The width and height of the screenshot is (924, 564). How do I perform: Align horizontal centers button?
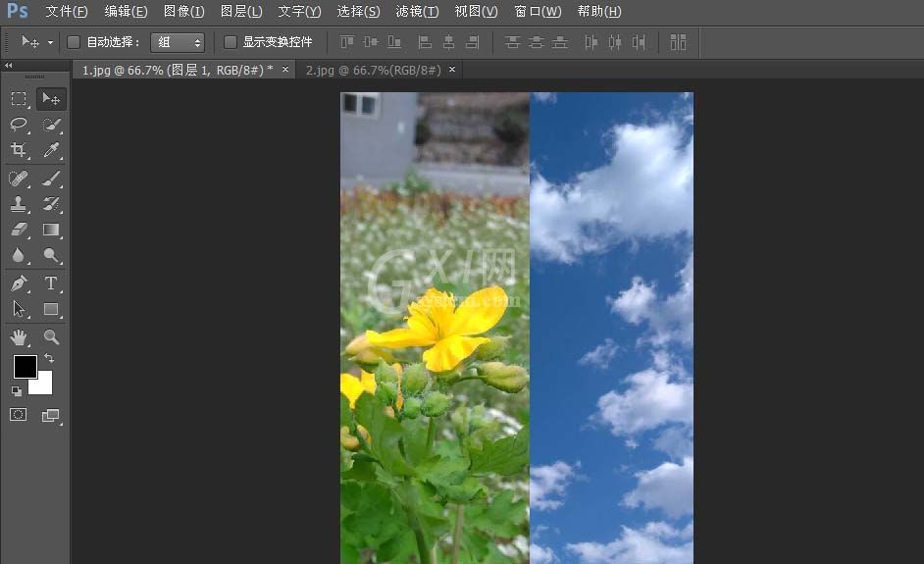448,42
